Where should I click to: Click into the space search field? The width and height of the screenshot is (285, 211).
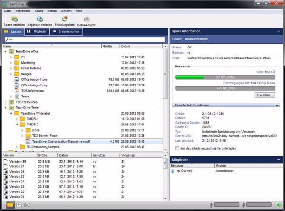click(85, 39)
